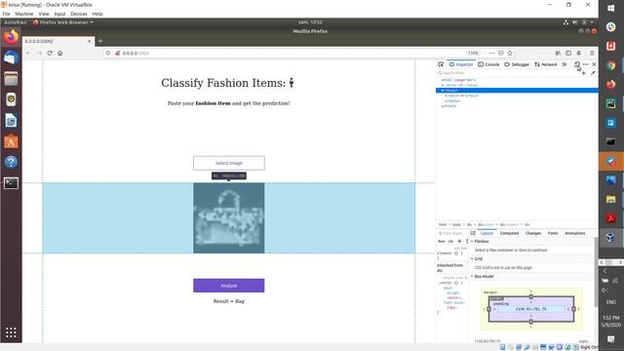Show applications grid in Ubuntu dock
This screenshot has height=351, width=624.
(x=11, y=332)
